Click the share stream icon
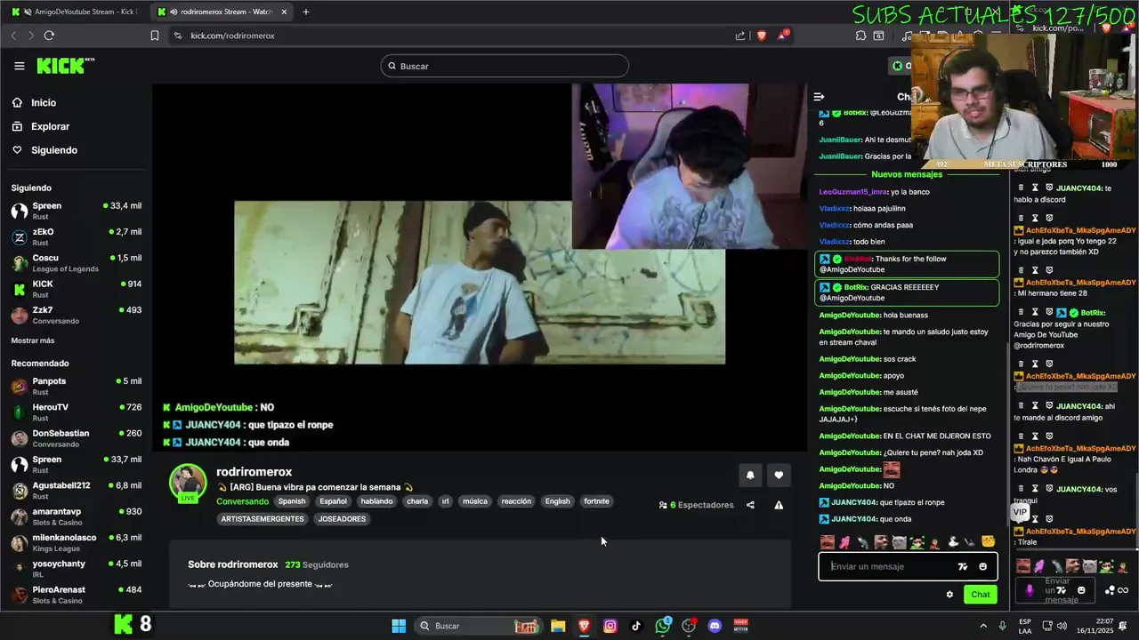The image size is (1139, 640). pos(750,505)
